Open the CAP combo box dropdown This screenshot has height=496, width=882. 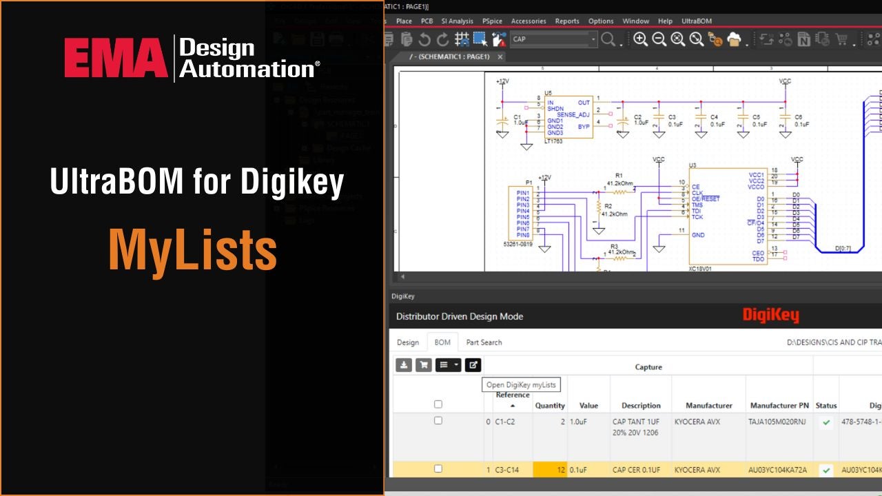[593, 39]
